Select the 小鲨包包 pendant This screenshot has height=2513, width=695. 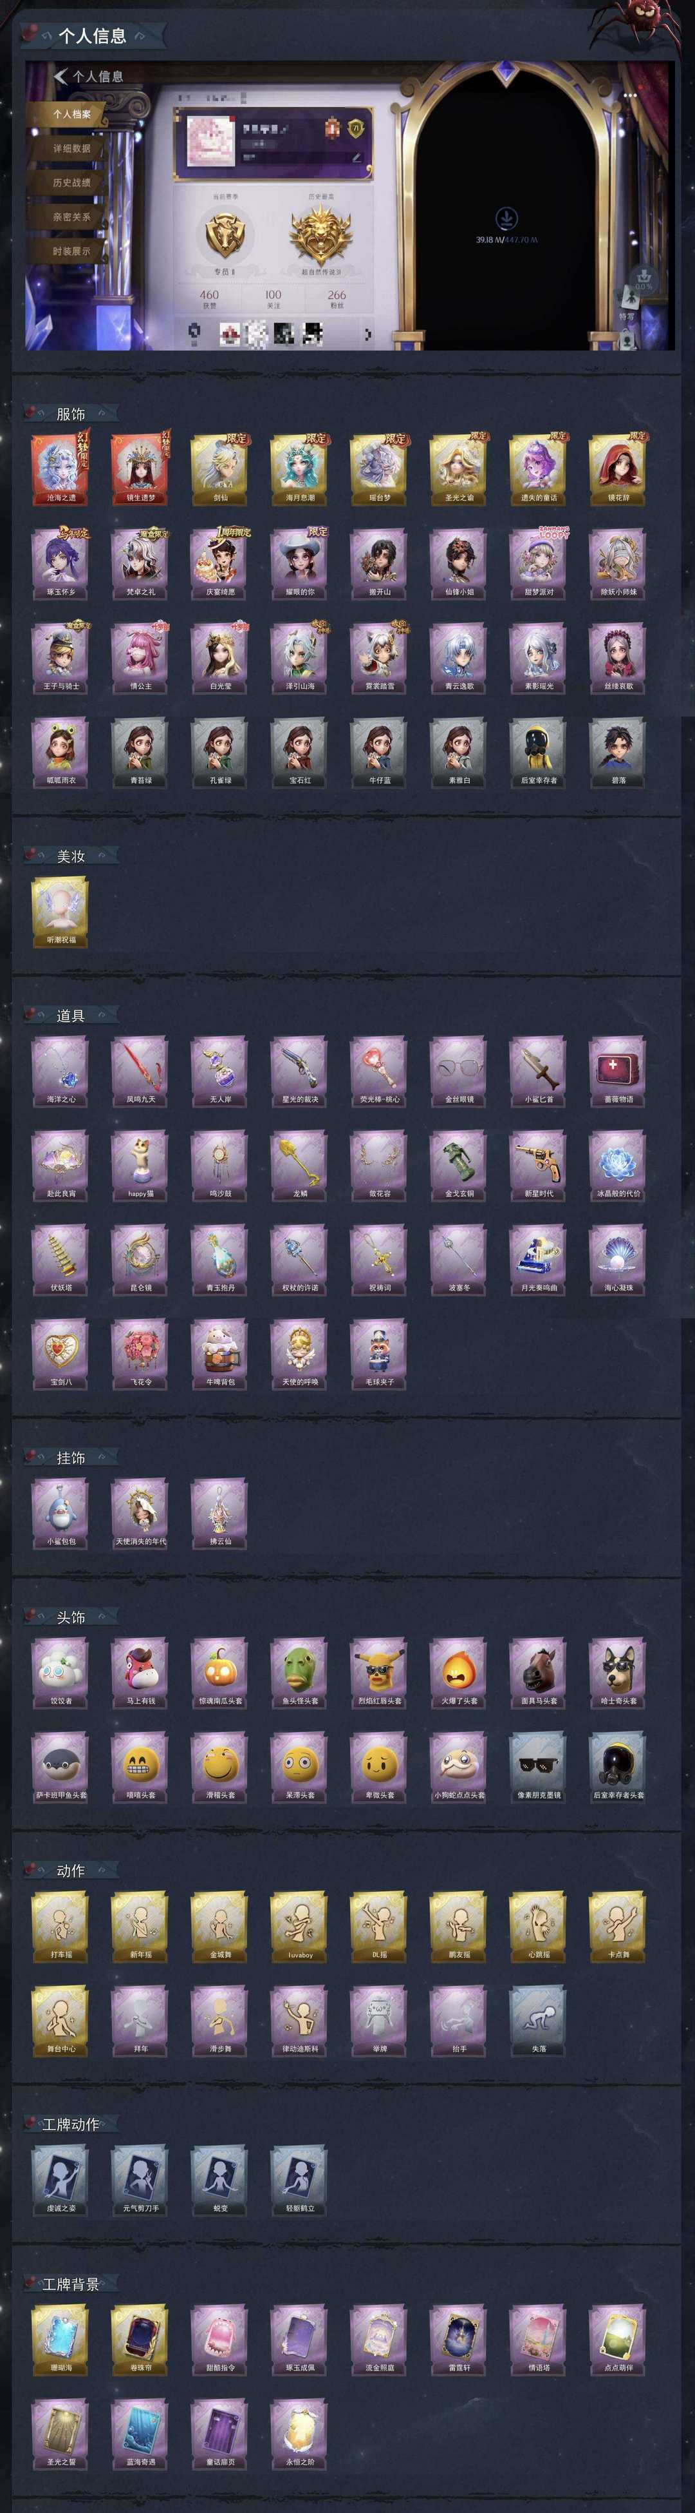60,1513
